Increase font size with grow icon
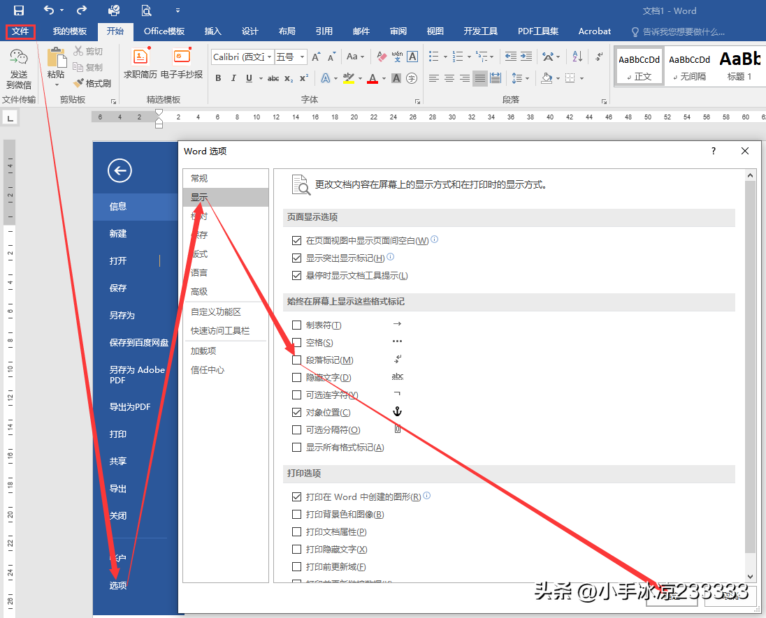 (x=316, y=57)
